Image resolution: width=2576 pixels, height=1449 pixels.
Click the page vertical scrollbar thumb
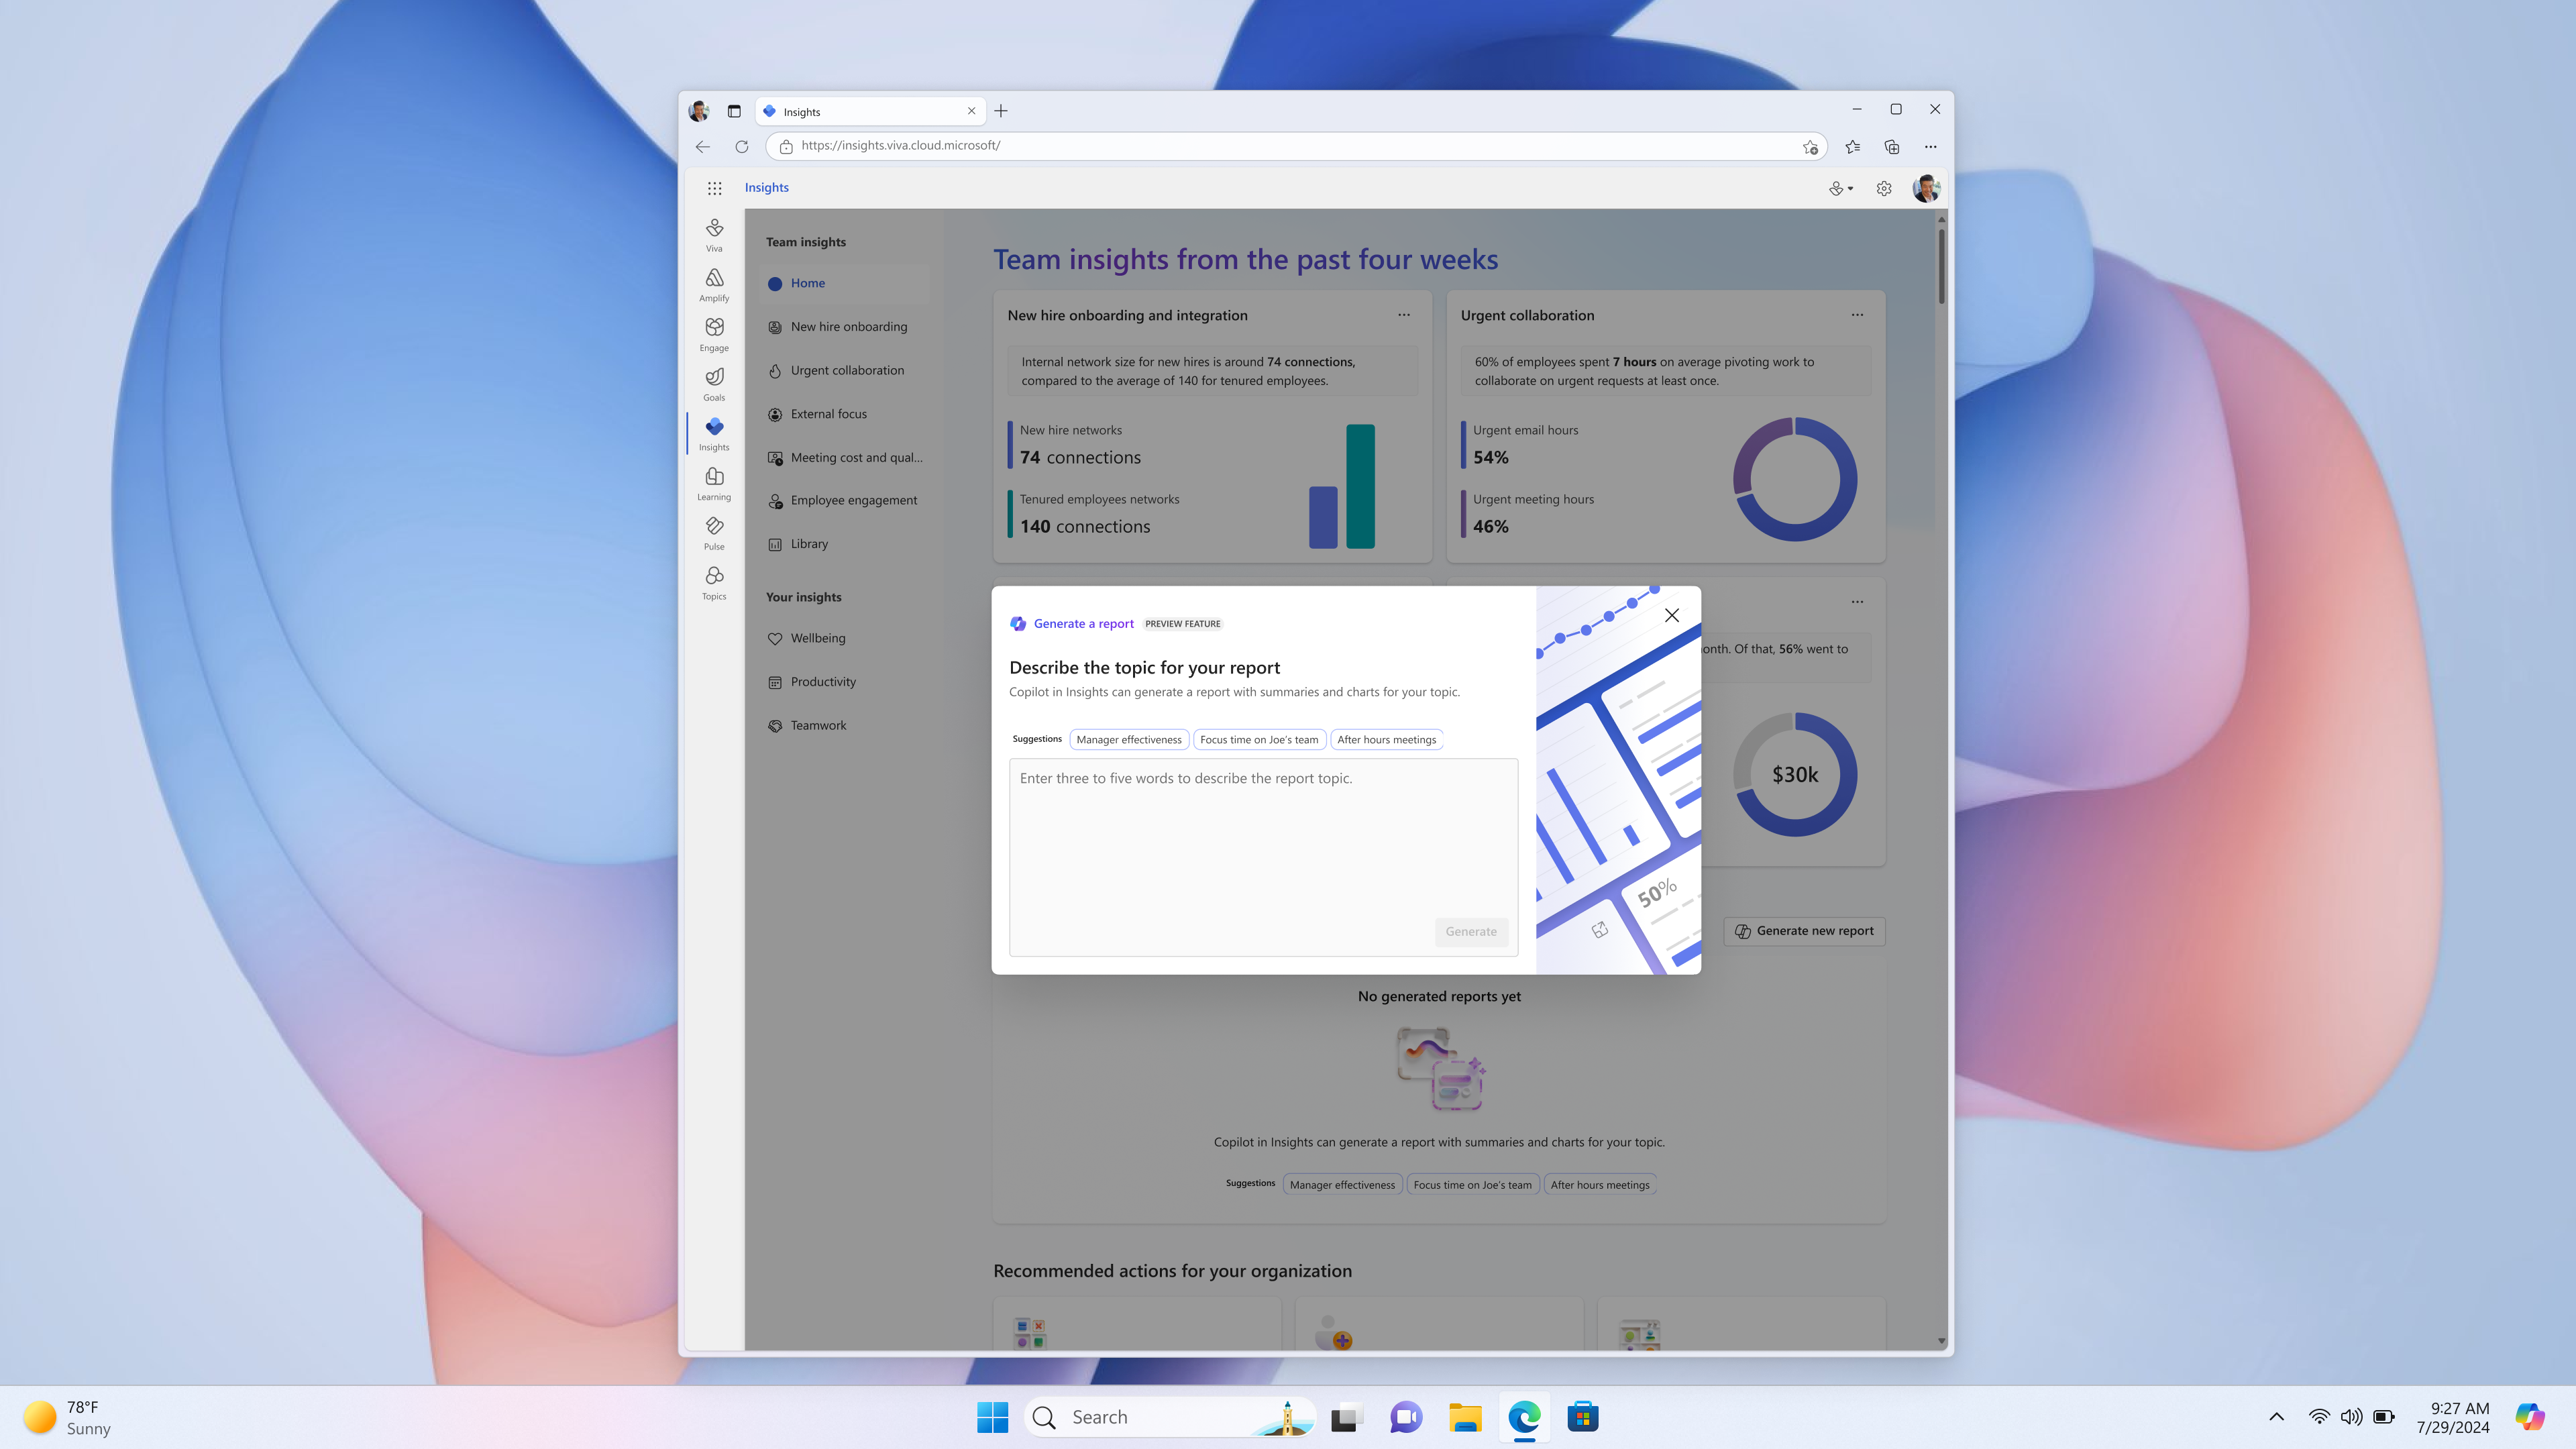(1941, 266)
